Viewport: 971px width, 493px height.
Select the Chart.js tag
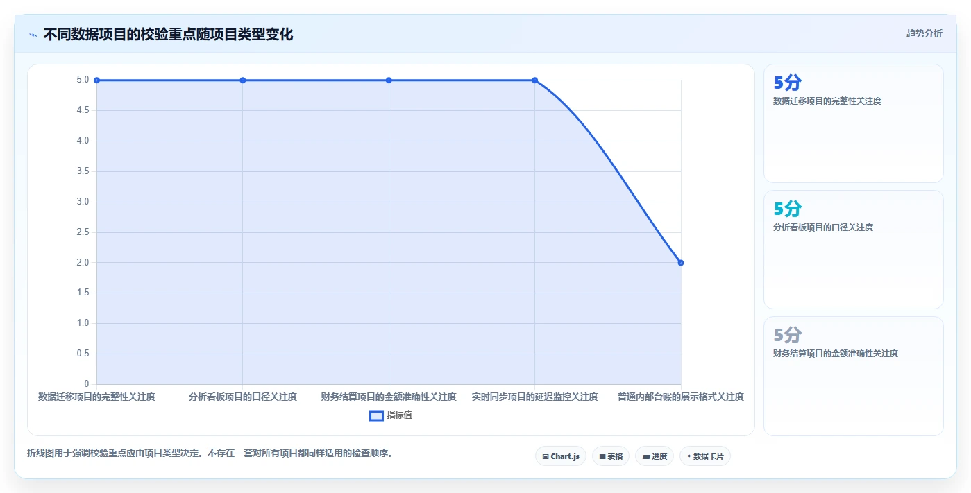click(561, 456)
